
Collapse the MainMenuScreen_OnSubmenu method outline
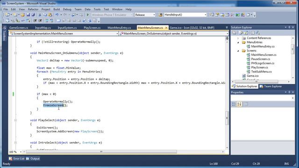15,53
